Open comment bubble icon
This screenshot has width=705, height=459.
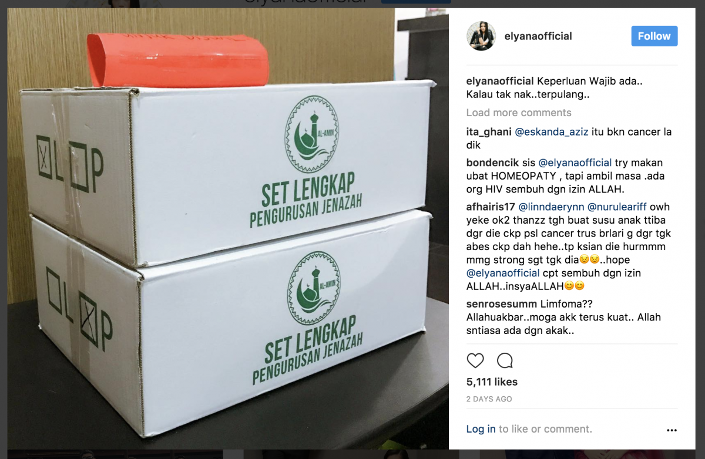pos(505,360)
